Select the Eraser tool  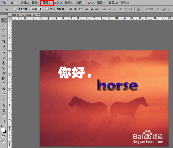pos(4,73)
